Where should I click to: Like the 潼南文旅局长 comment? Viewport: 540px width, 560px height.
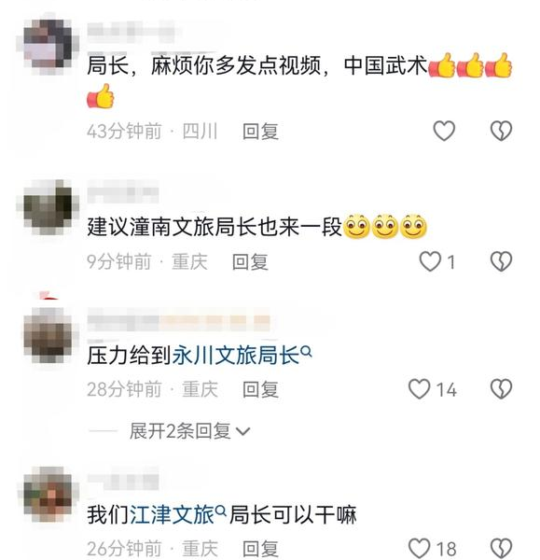(430, 261)
